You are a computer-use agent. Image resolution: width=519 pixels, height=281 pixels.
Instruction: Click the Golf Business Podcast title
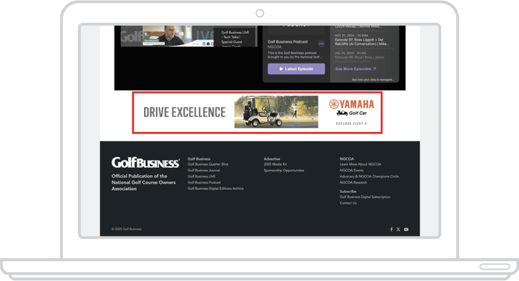point(288,41)
